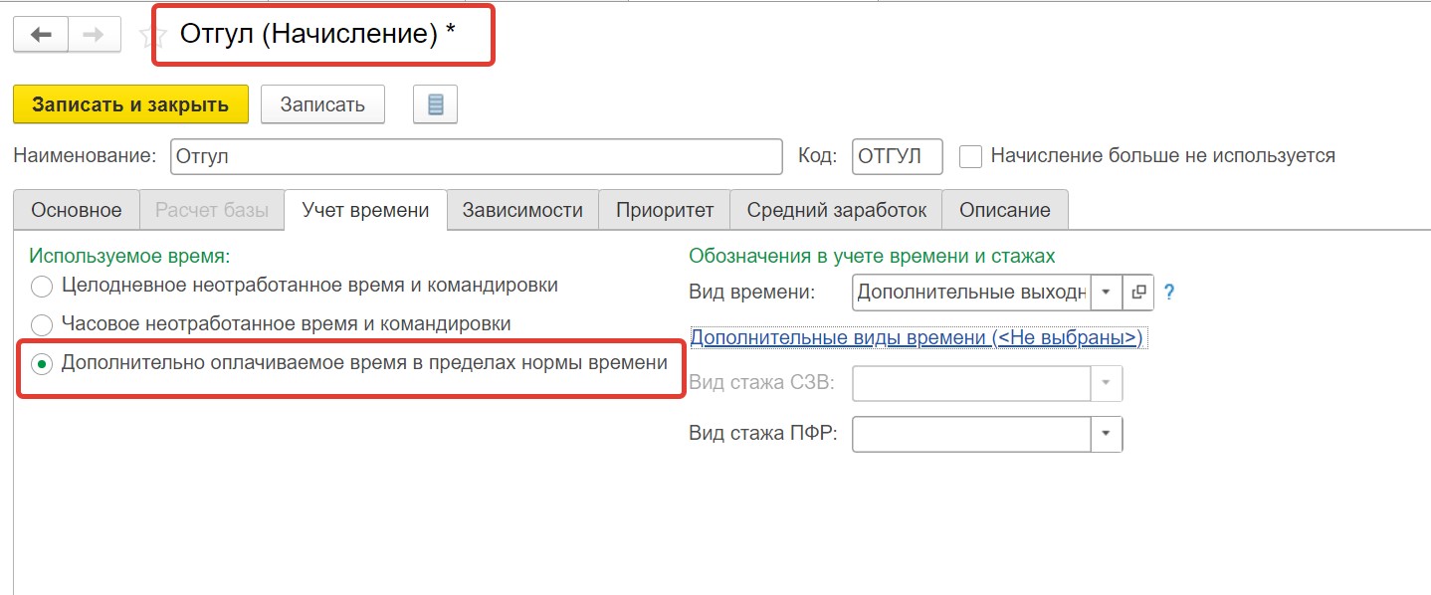Select Дополнительно оплачиваемое время в пределах нормы
This screenshot has width=1431, height=595.
click(x=42, y=365)
